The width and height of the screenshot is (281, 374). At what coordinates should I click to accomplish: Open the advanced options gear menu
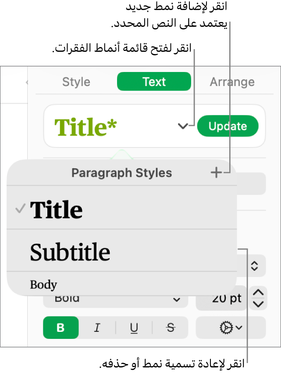[x=231, y=327]
